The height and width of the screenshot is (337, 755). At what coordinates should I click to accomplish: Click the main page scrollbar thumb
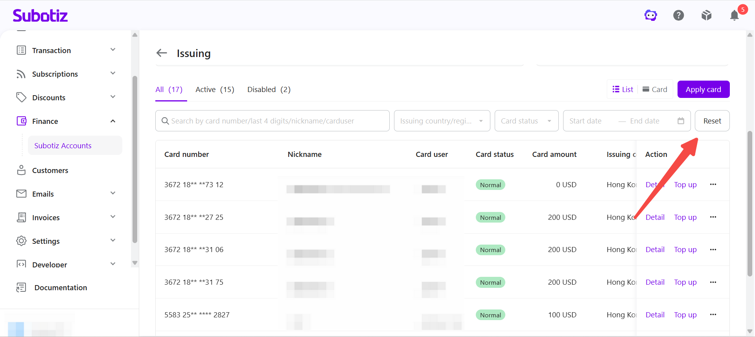(x=749, y=204)
